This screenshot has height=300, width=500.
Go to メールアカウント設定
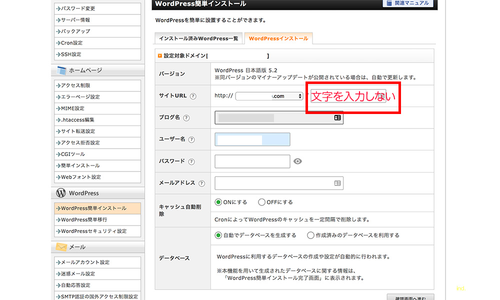(97, 262)
